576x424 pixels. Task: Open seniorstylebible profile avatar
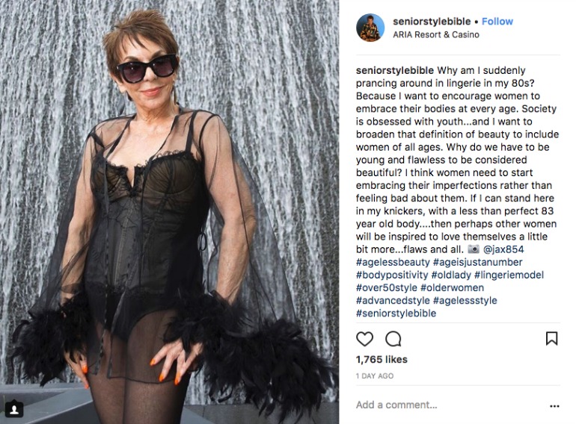370,28
